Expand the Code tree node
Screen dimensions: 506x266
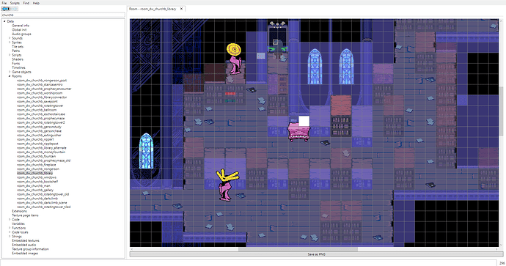(10, 219)
